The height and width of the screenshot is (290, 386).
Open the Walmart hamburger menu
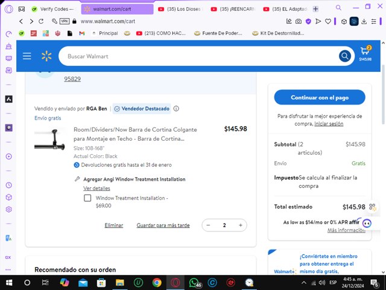coord(27,56)
